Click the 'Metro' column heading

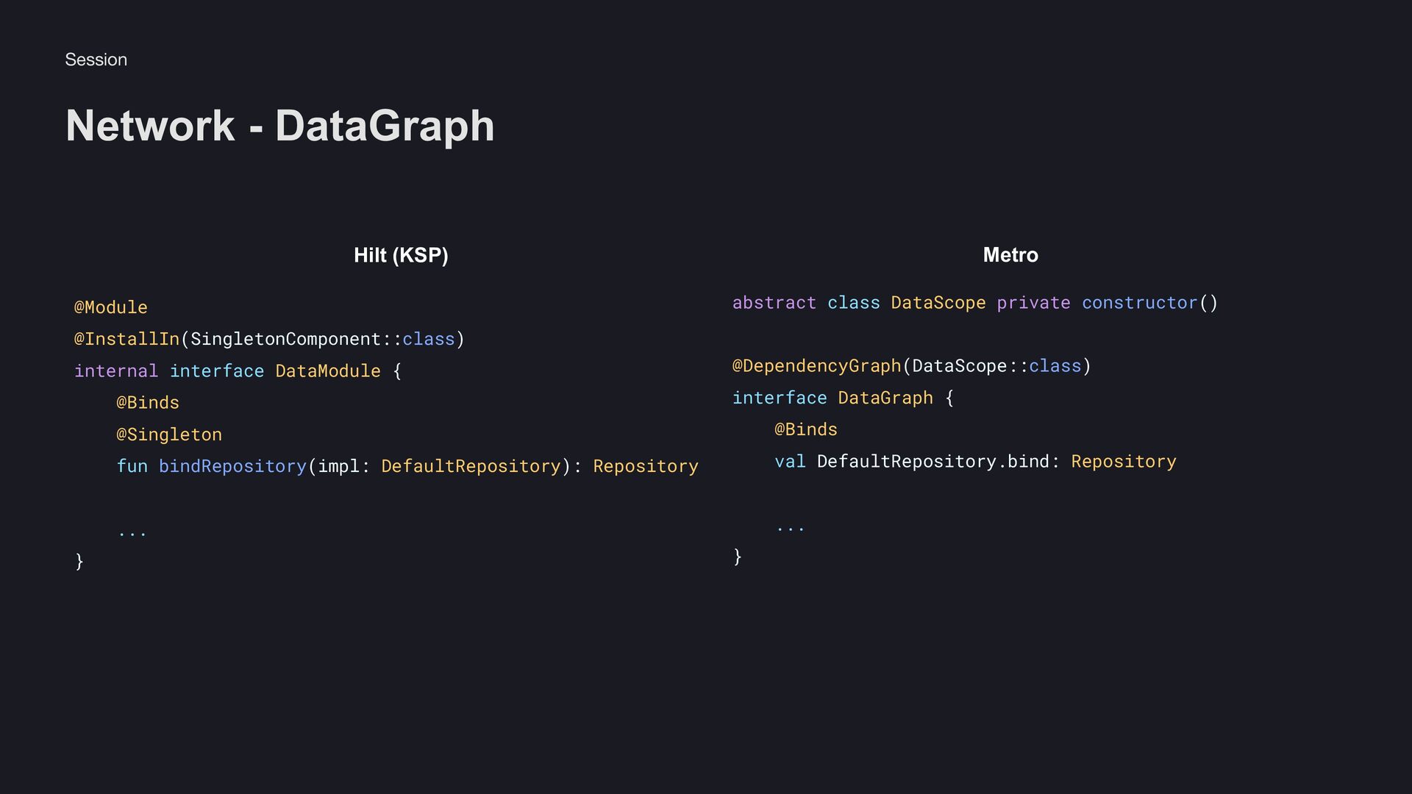(x=1010, y=255)
